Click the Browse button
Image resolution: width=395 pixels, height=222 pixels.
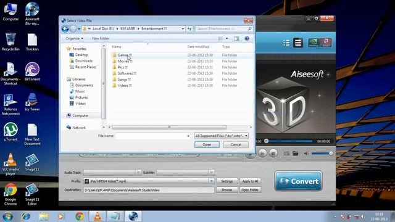coord(227,190)
